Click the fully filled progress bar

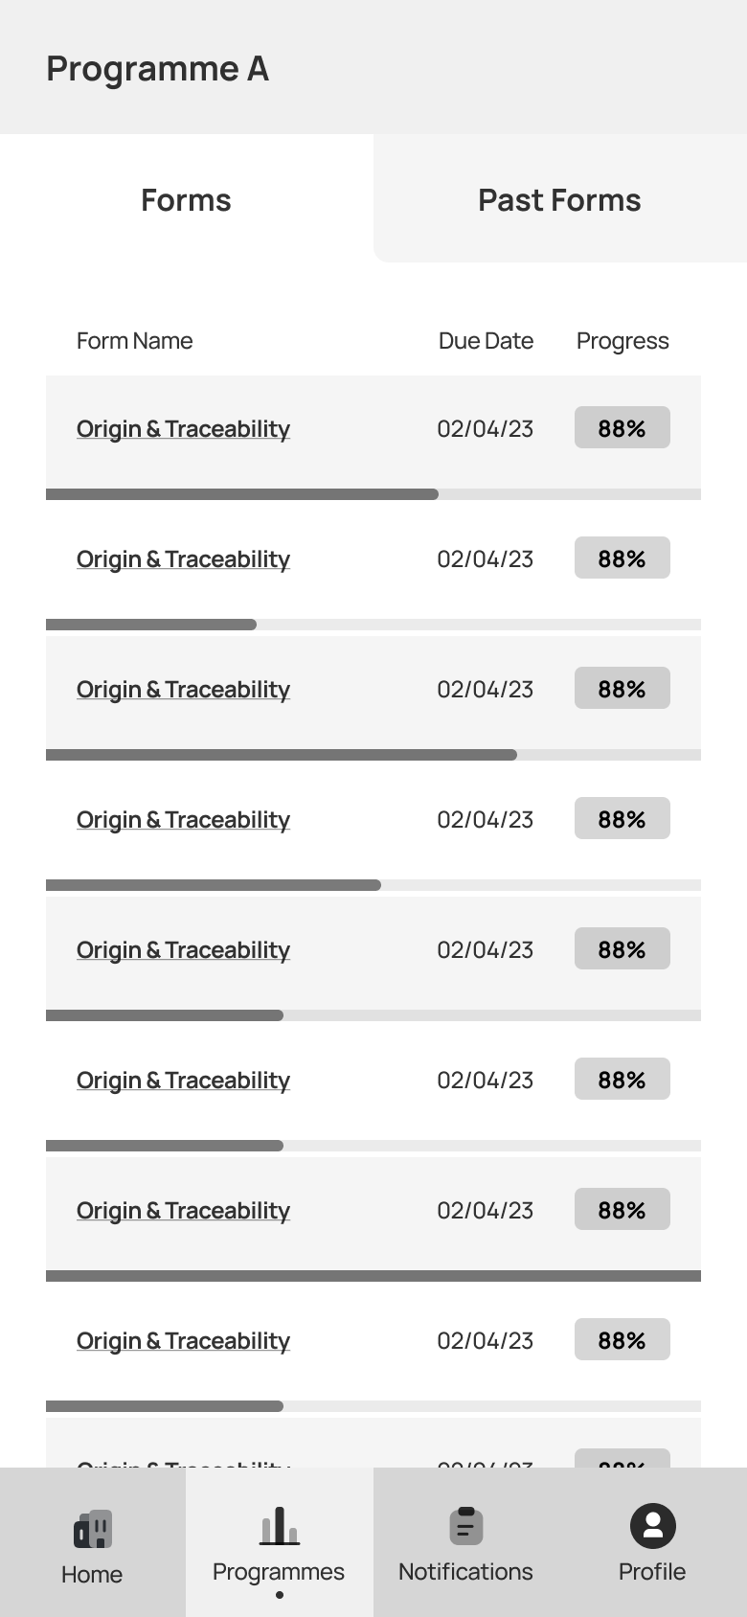(373, 1276)
